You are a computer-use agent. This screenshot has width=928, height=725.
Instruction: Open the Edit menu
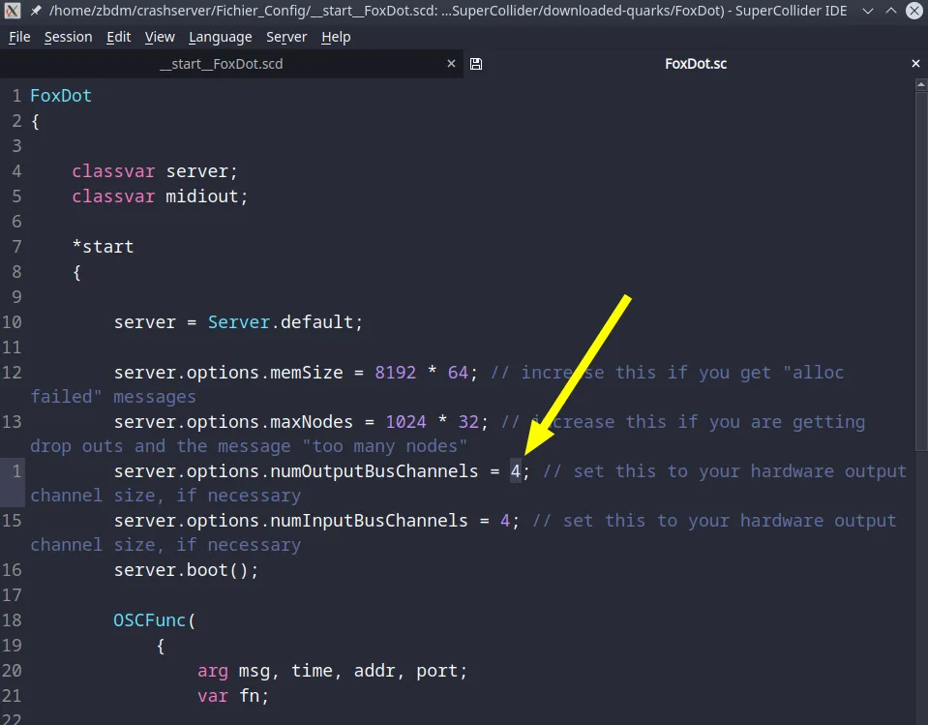tap(119, 37)
